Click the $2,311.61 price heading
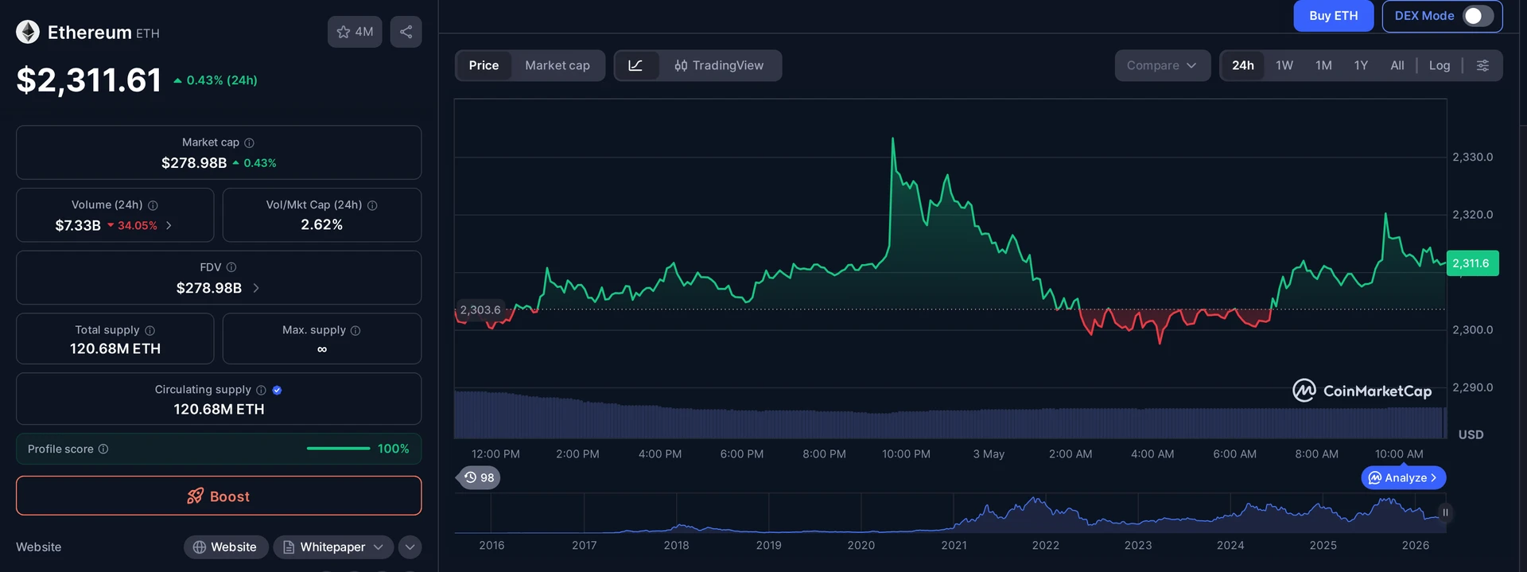 pos(89,80)
